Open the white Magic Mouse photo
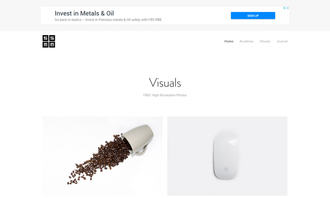Screen dimensions: 330x198 point(227,156)
